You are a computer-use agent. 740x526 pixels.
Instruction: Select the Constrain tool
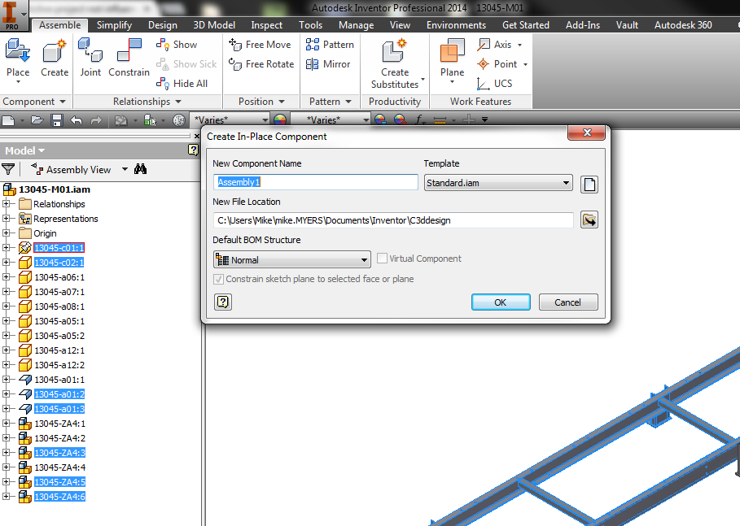[x=129, y=59]
